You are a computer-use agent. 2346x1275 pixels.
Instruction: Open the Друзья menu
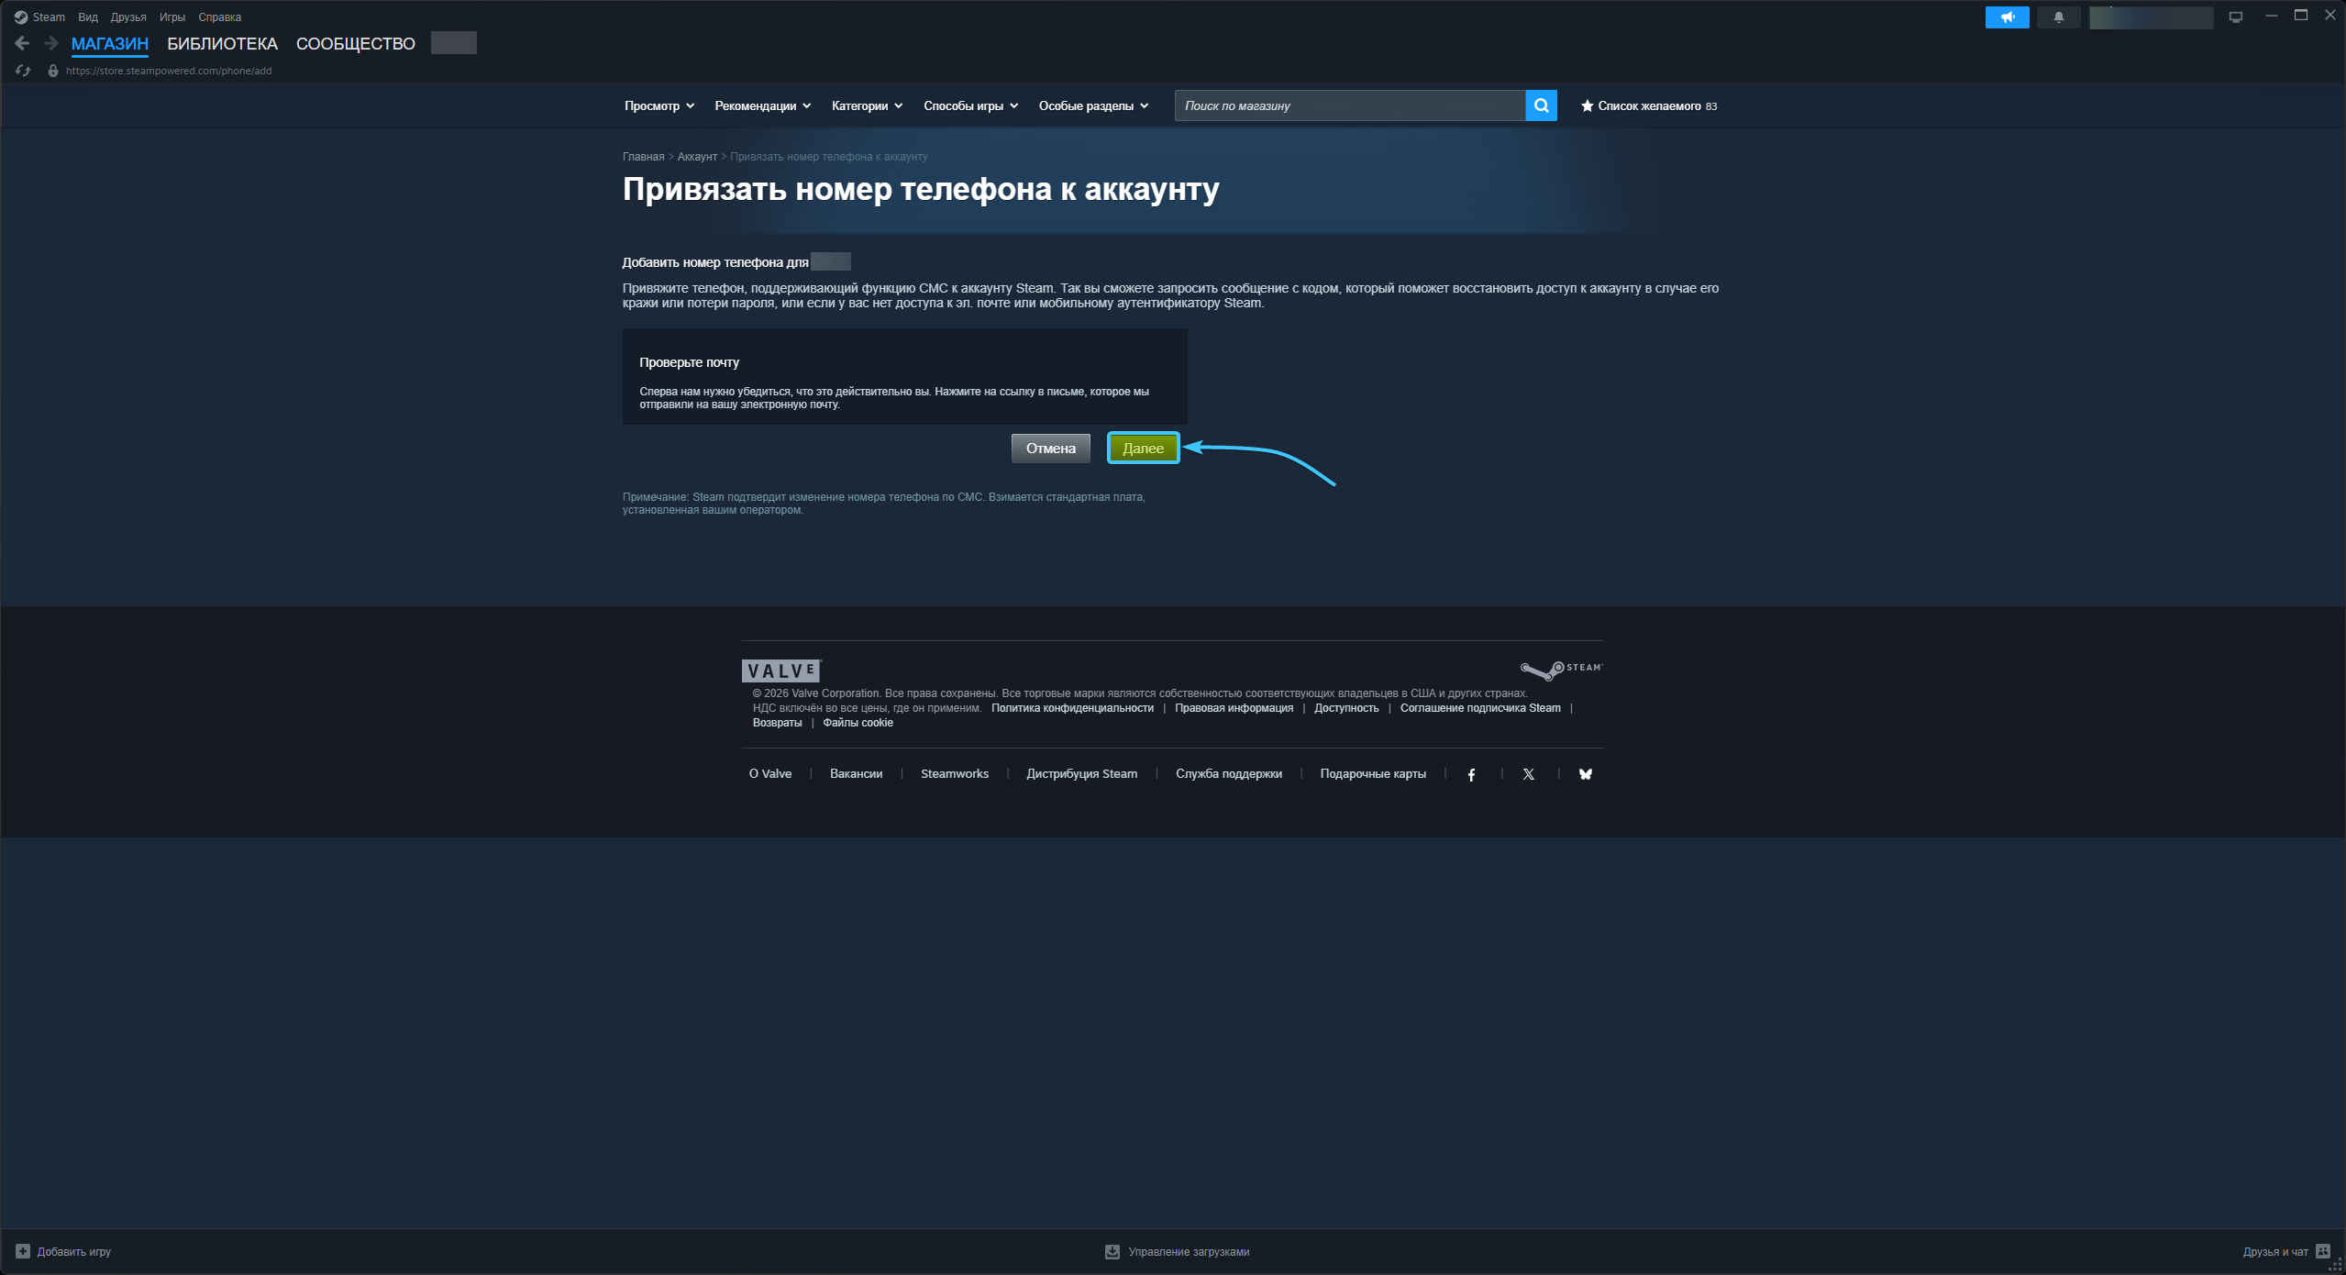click(128, 17)
